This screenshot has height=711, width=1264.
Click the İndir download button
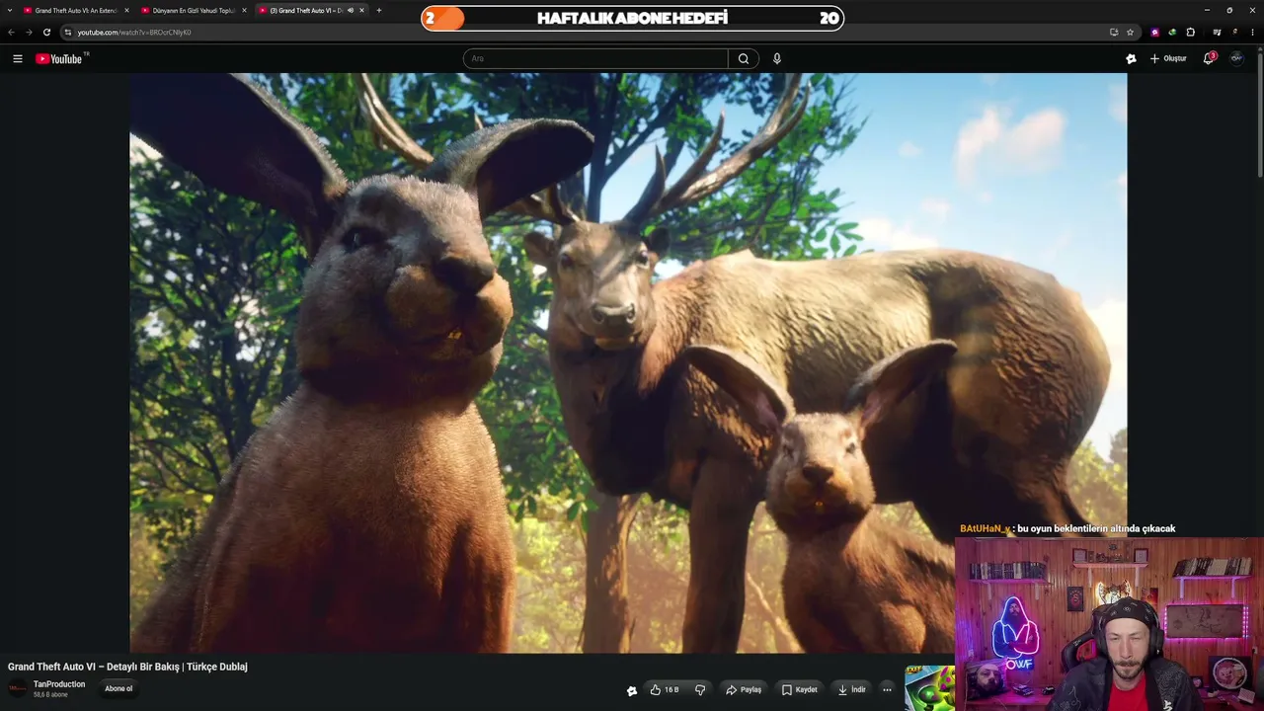tap(851, 689)
